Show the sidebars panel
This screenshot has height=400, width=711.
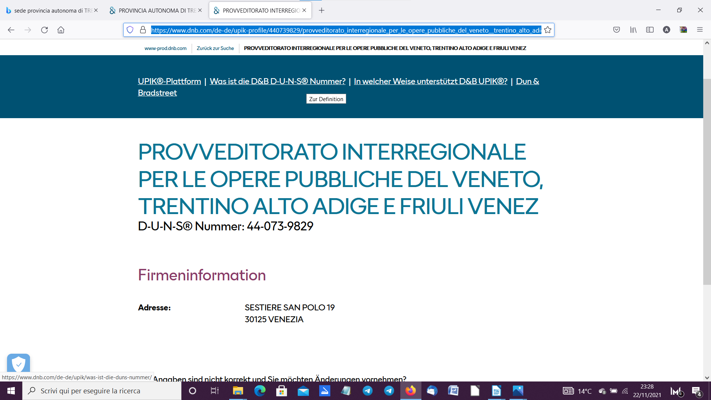point(650,30)
